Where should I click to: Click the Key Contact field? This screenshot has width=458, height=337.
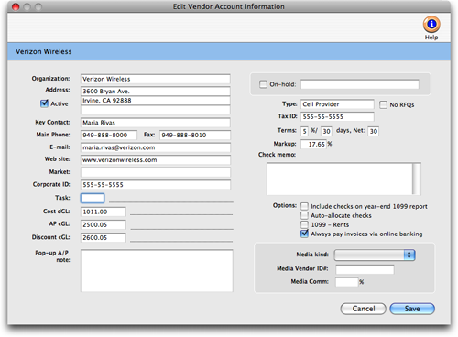(156, 123)
